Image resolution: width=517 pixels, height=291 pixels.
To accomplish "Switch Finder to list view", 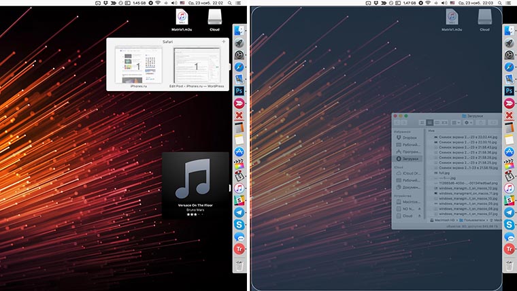I will [x=431, y=122].
